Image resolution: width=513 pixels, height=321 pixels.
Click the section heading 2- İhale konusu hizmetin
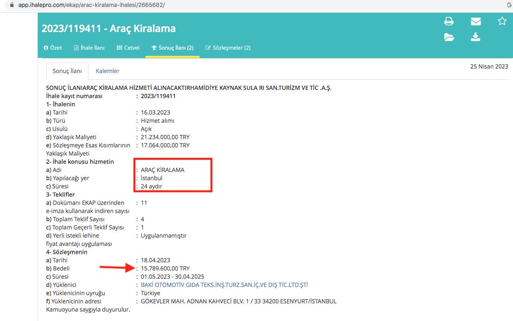tap(80, 162)
